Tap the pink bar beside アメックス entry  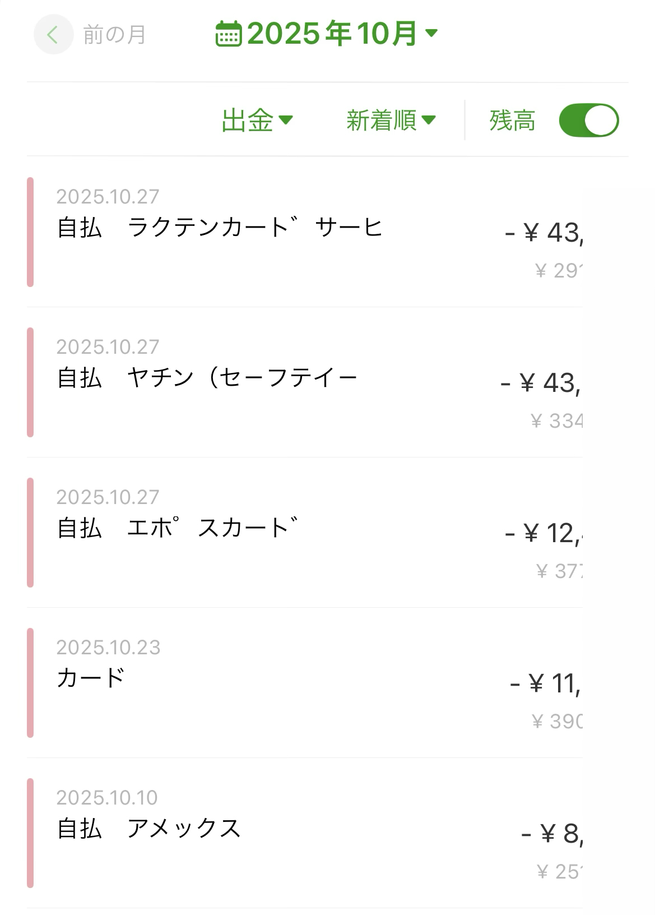[30, 833]
